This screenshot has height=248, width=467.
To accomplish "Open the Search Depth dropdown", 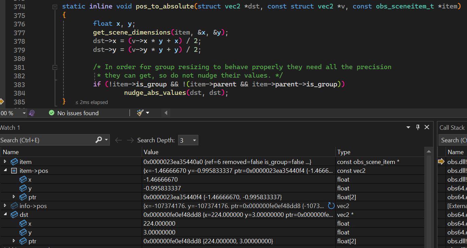I will tap(194, 140).
